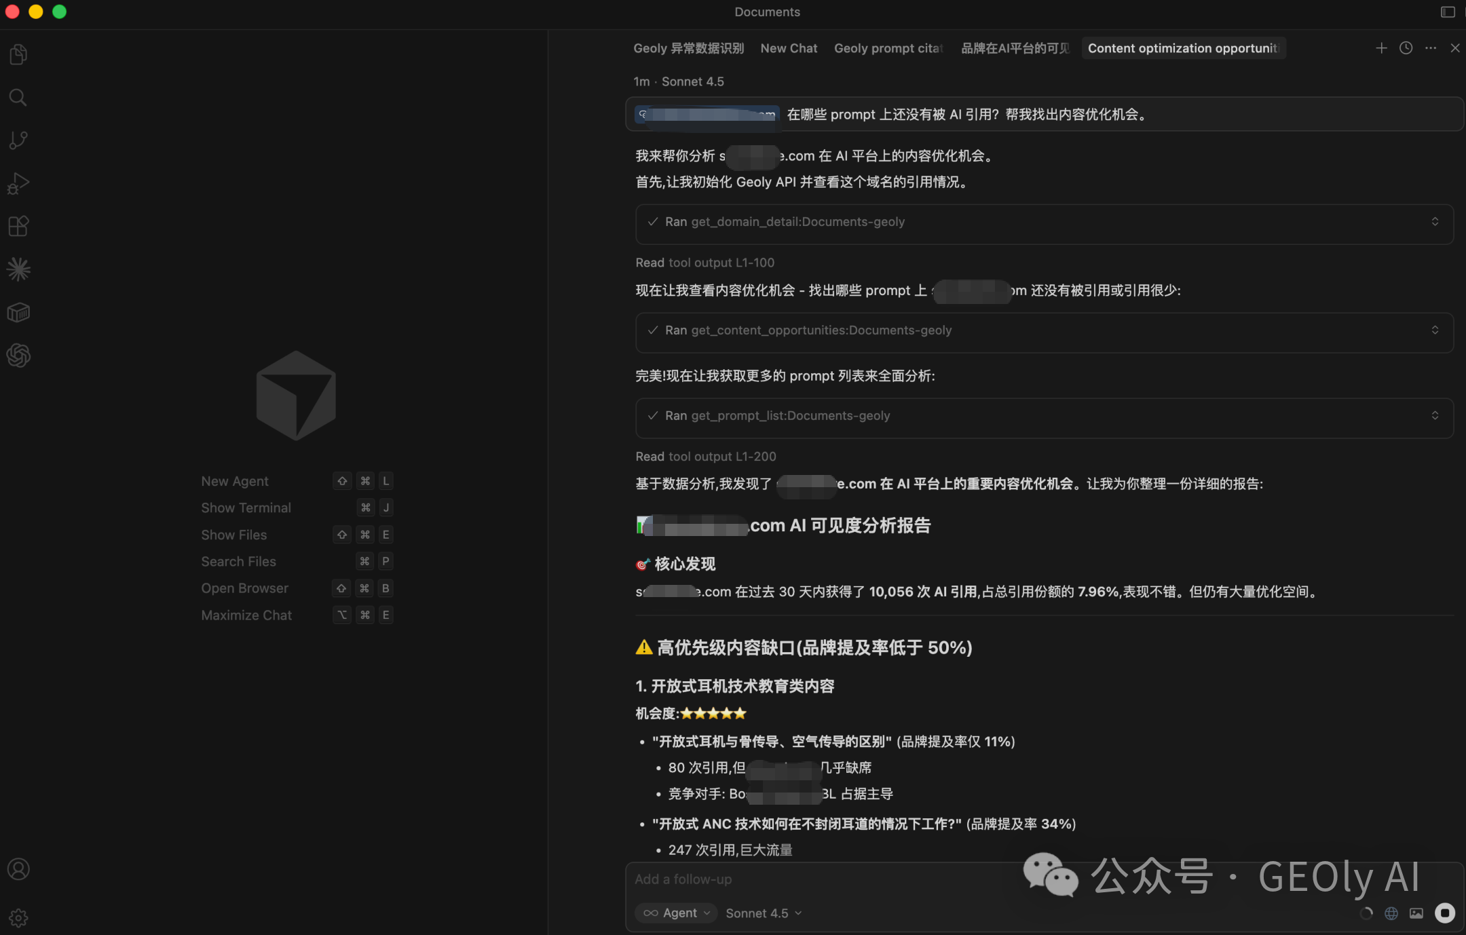Select Content optimization opportunit tab
Viewport: 1466px width, 935px height.
1183,48
